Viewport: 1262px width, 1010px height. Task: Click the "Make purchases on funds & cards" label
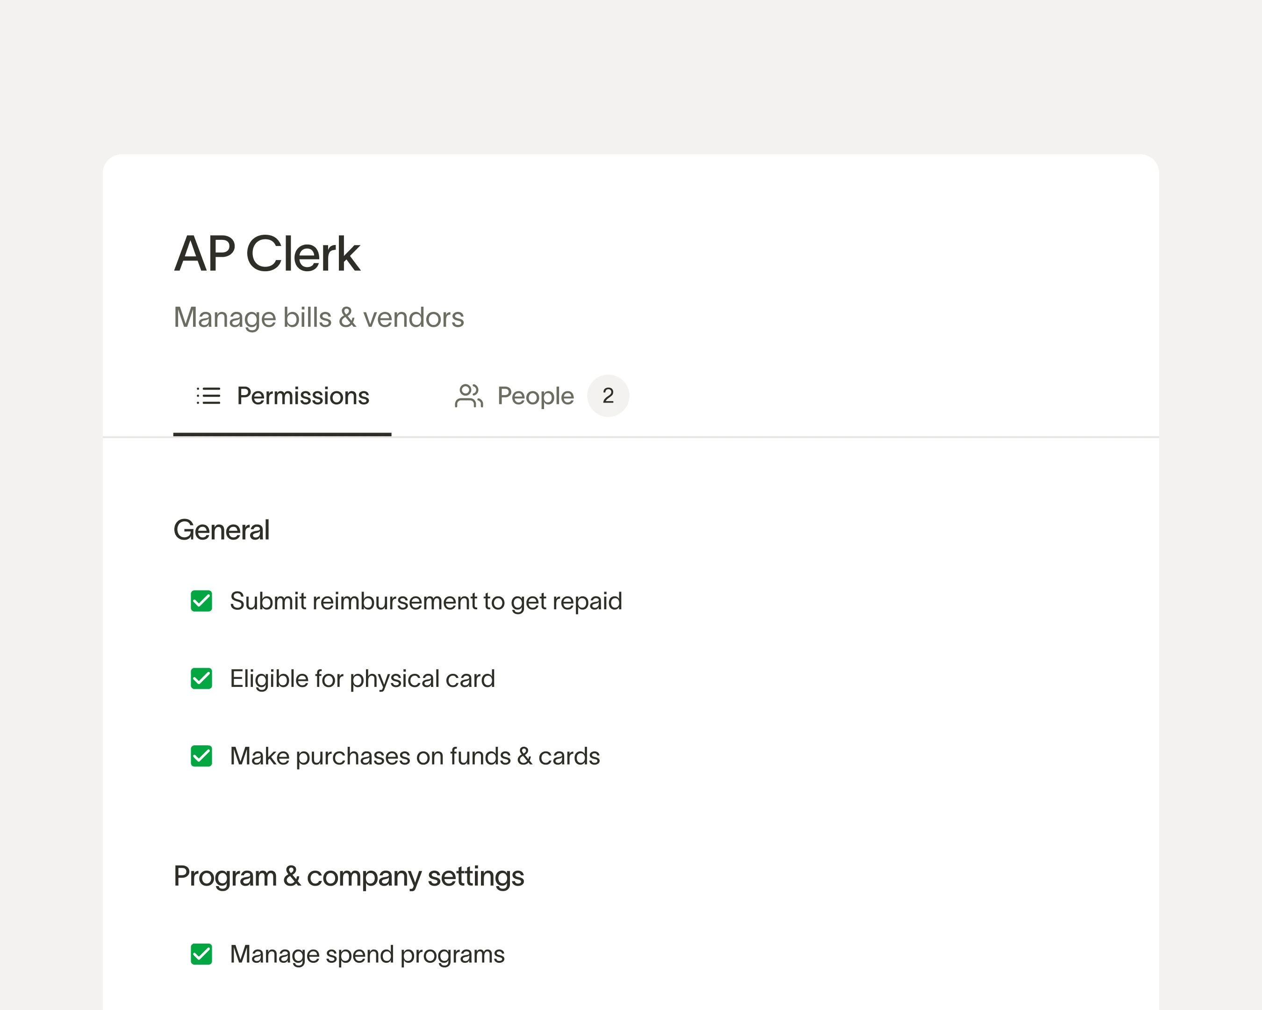[x=416, y=757]
